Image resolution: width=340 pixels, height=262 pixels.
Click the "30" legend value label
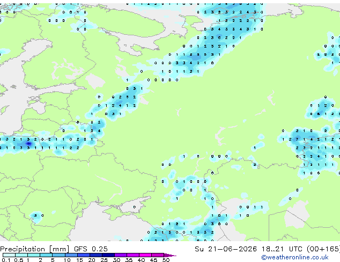116,260
